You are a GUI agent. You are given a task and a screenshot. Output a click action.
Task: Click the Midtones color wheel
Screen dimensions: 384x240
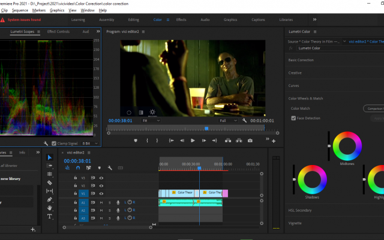click(x=347, y=146)
